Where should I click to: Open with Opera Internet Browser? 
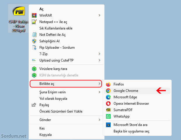click(x=137, y=104)
